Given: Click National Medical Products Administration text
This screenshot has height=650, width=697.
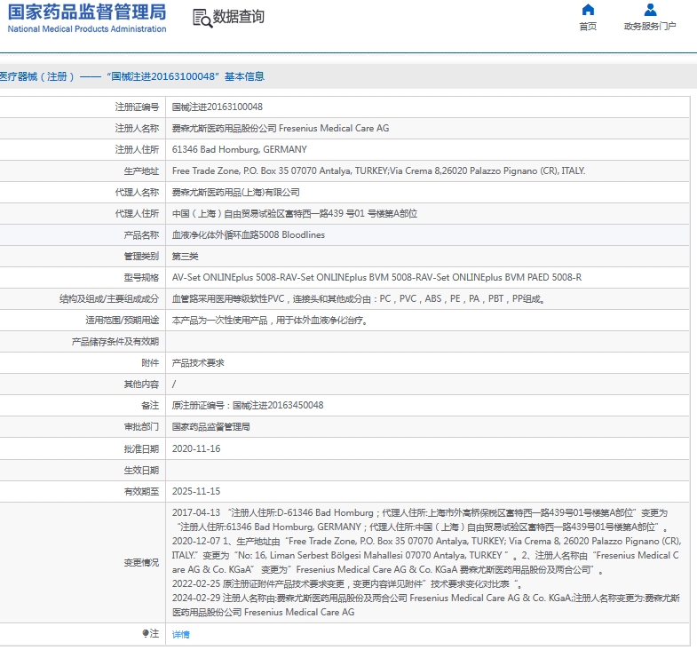Looking at the screenshot, I should click(x=87, y=29).
